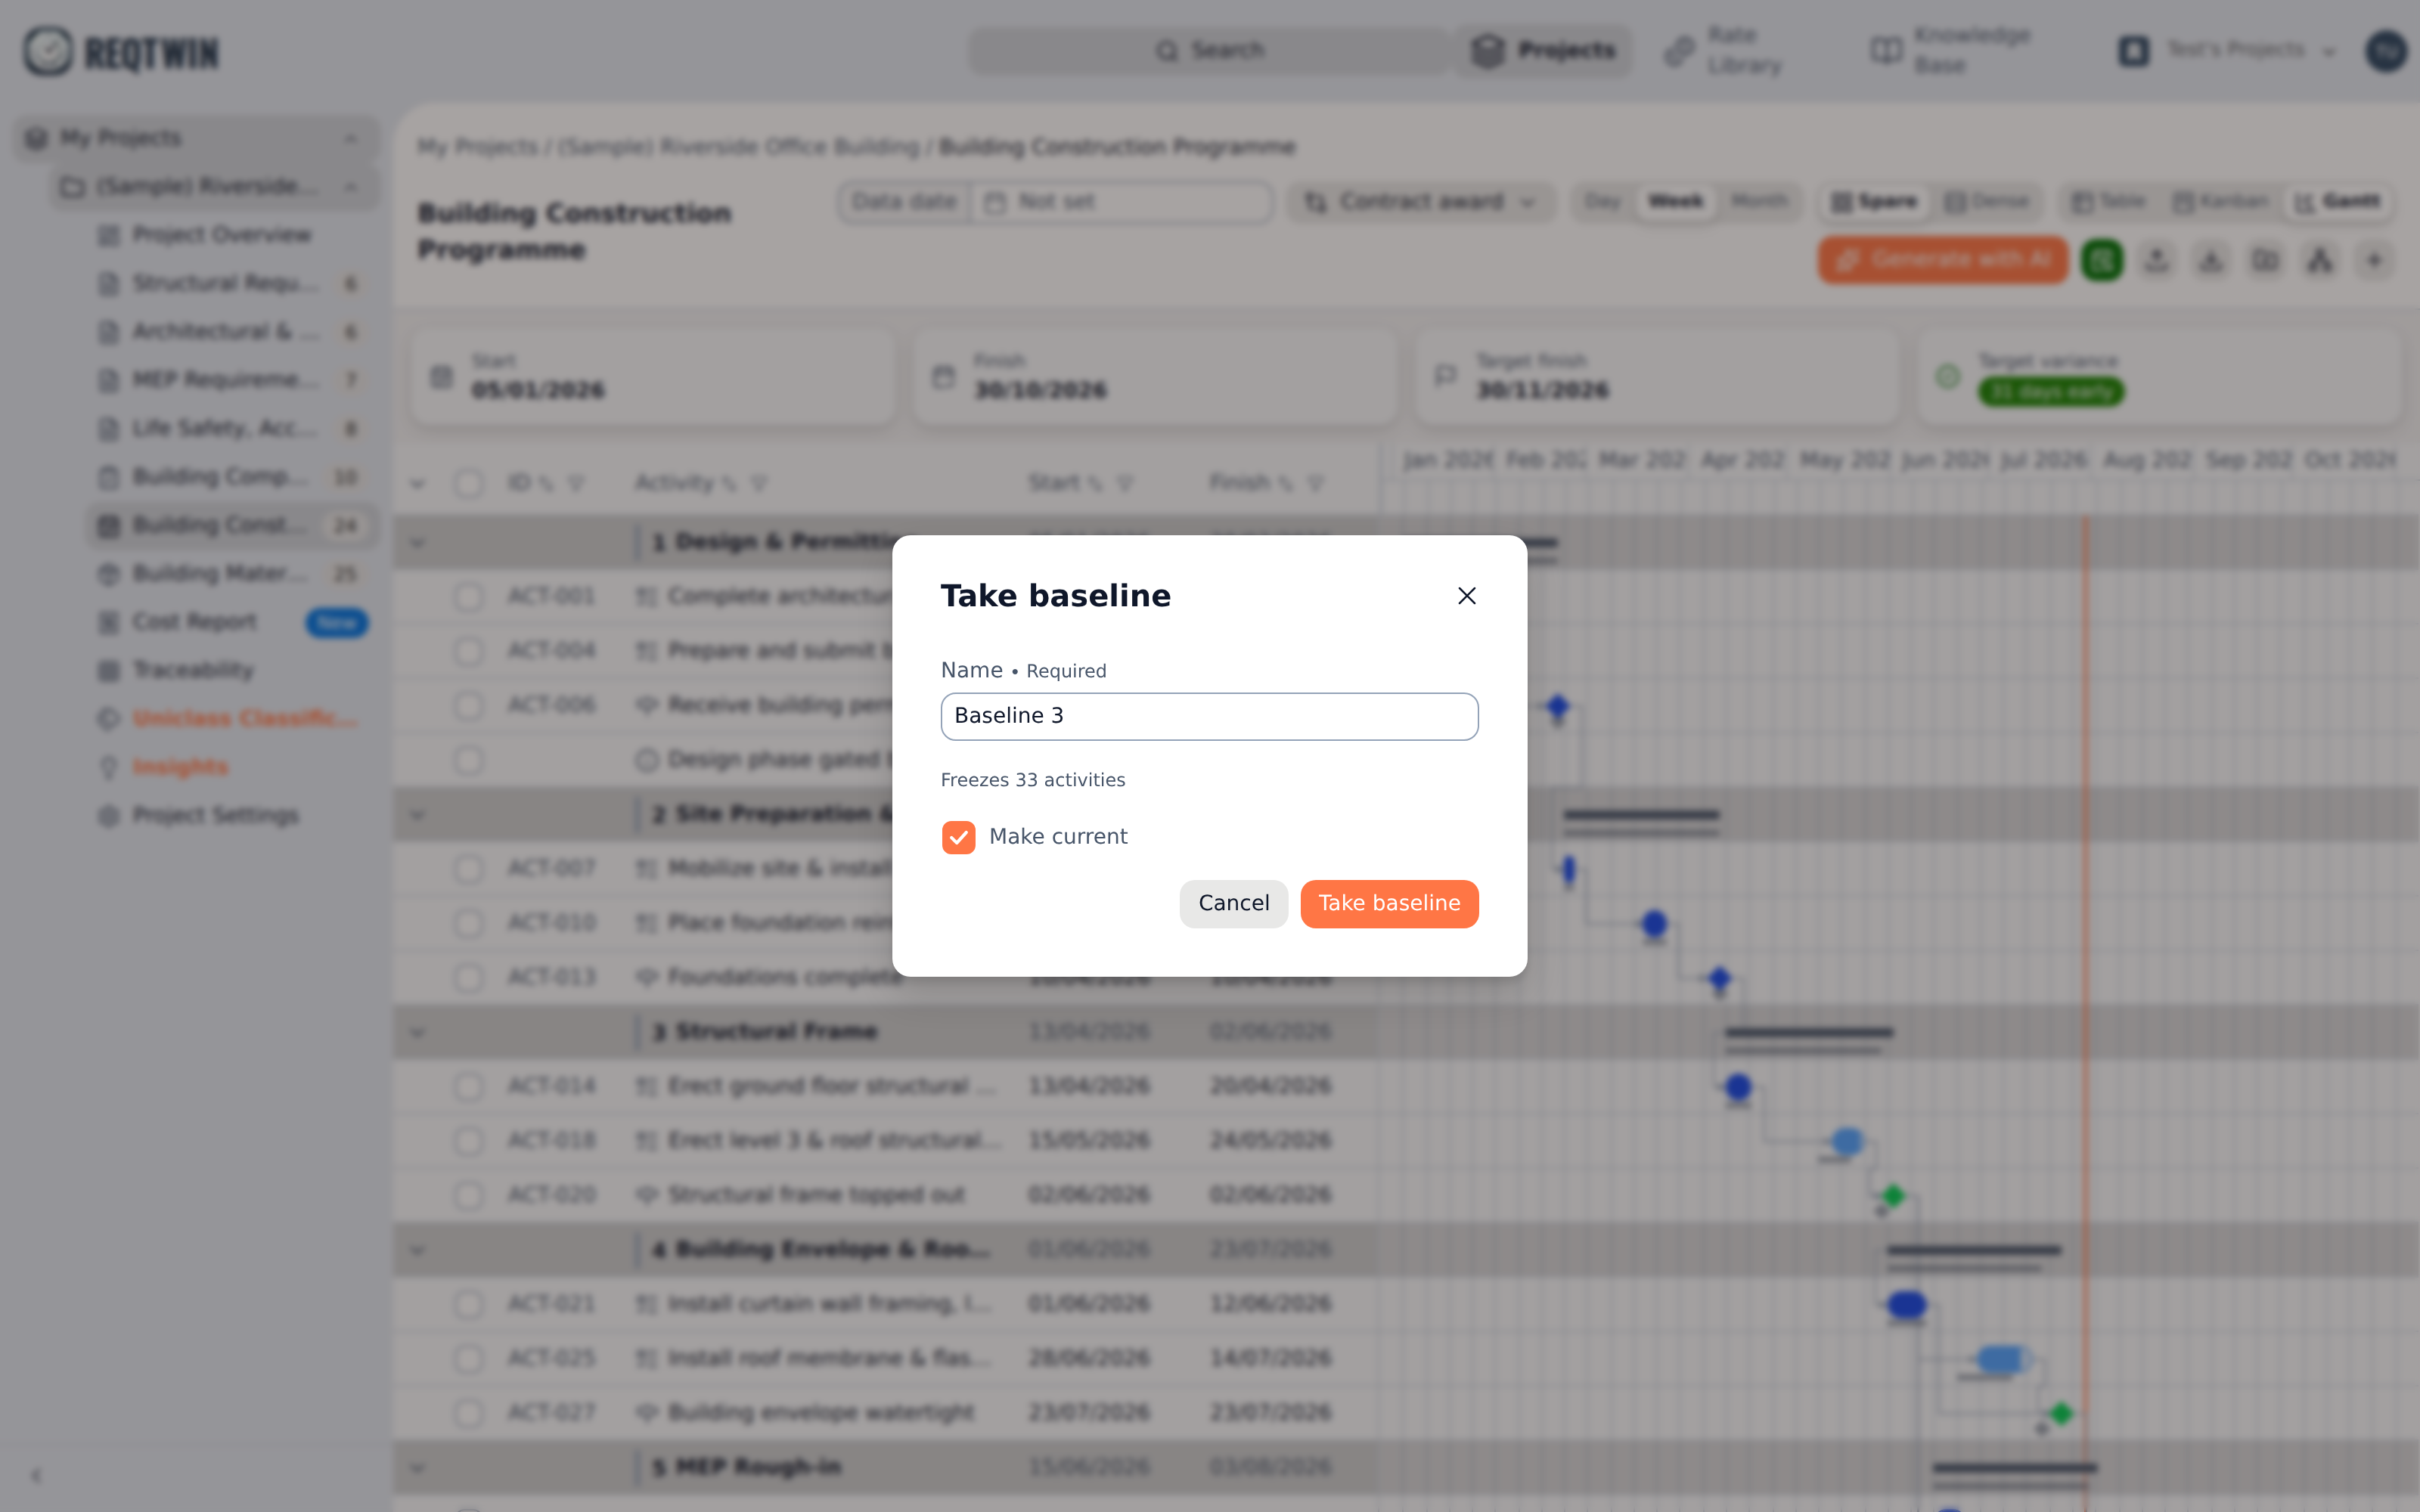Collapse the My Projects section
This screenshot has height=1512, width=2420.
[x=351, y=138]
